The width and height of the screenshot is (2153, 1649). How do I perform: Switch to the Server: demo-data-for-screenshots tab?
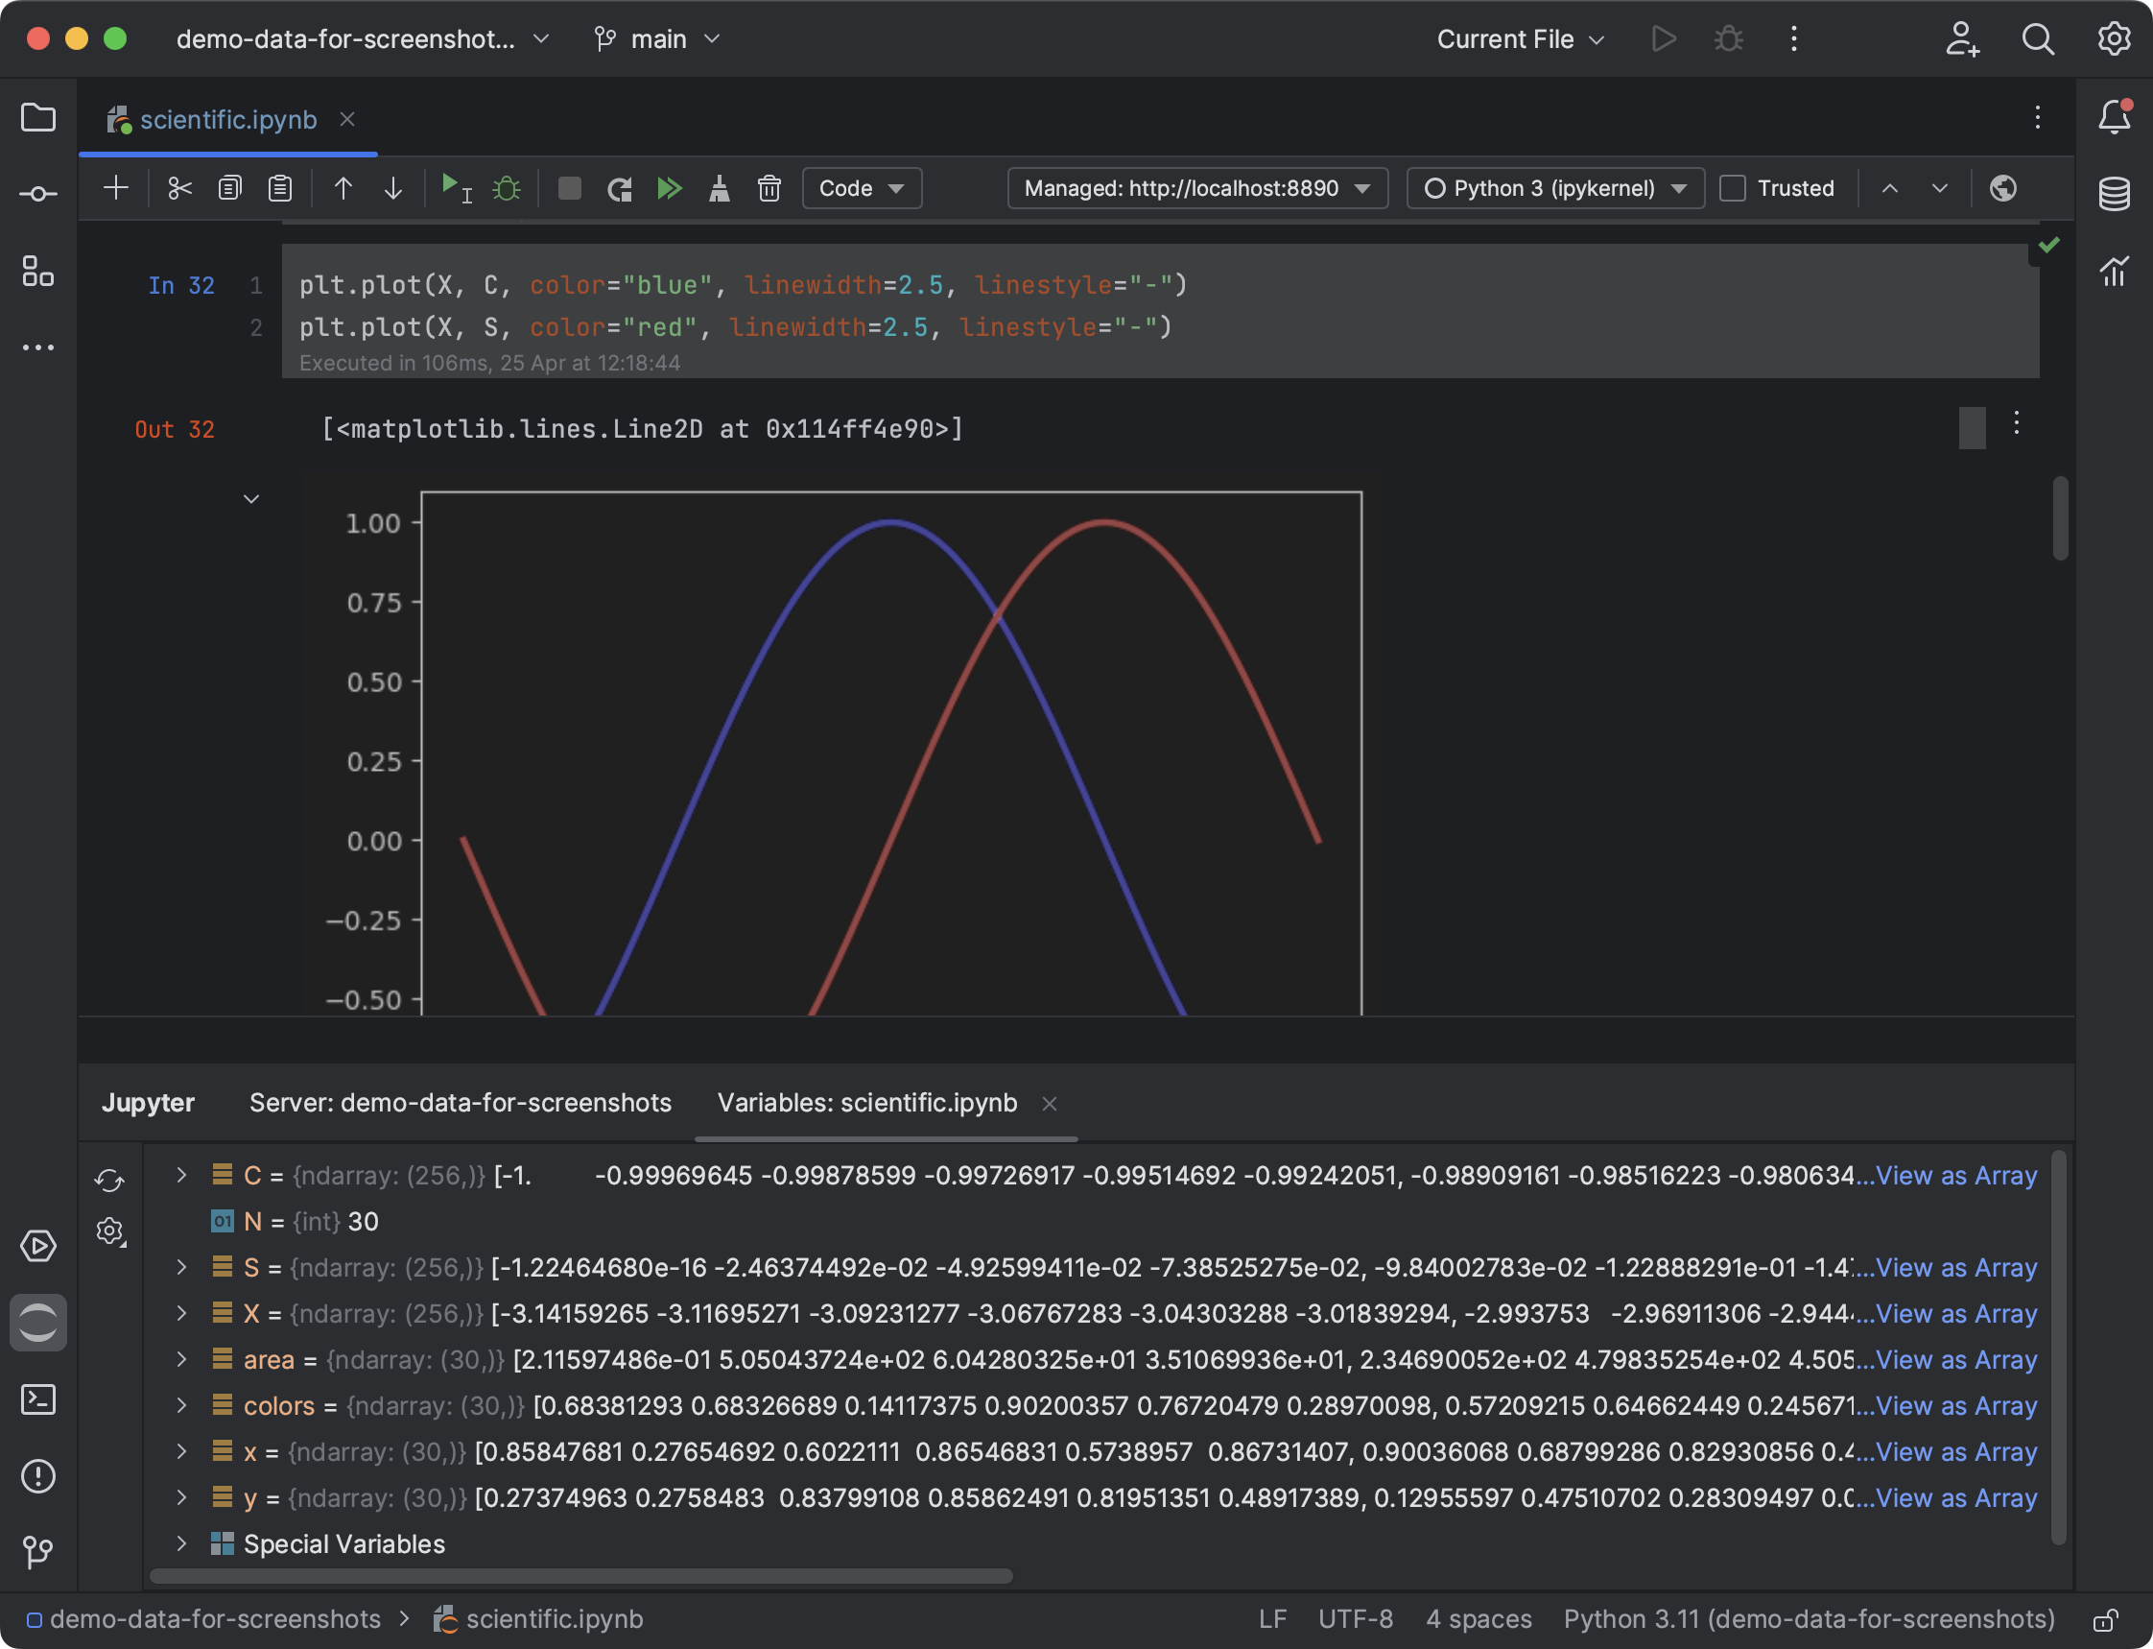pyautogui.click(x=461, y=1102)
